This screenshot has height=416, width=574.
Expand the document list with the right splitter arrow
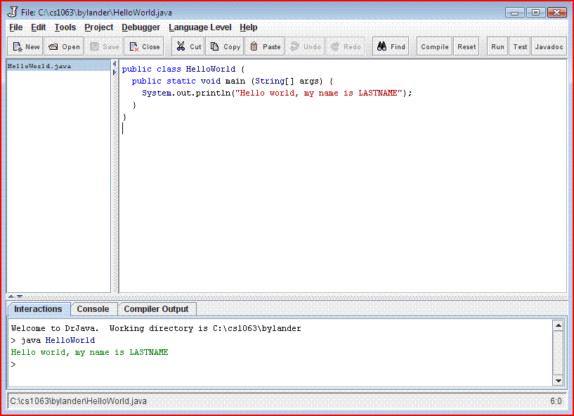pyautogui.click(x=115, y=72)
